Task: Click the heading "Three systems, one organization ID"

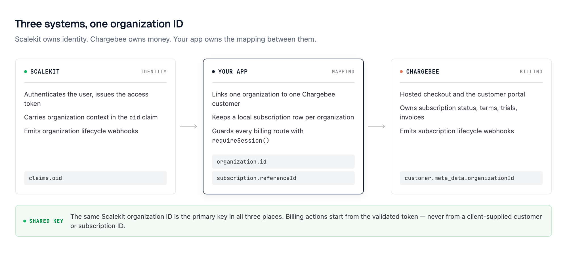Action: [x=99, y=24]
